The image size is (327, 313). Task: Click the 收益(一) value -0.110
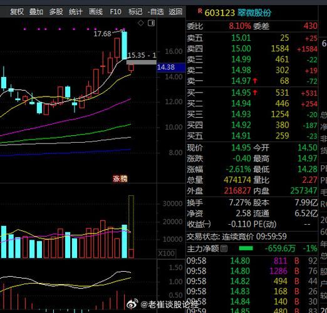[x=239, y=224]
